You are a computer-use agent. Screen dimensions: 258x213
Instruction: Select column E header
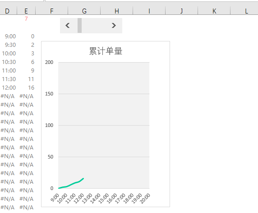point(26,11)
